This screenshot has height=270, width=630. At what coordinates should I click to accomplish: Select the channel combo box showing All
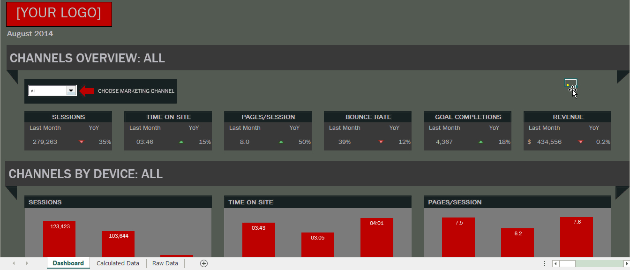point(52,91)
